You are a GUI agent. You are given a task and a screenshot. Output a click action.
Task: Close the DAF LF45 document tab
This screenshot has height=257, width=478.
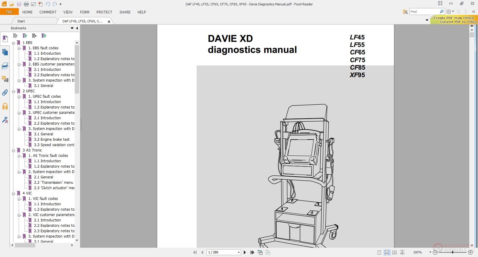(x=109, y=22)
